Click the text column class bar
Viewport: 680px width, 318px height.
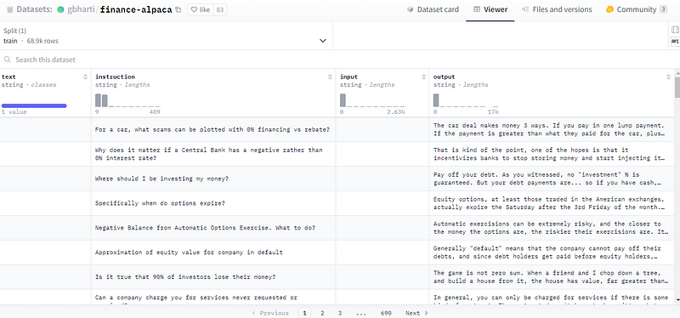click(x=34, y=105)
